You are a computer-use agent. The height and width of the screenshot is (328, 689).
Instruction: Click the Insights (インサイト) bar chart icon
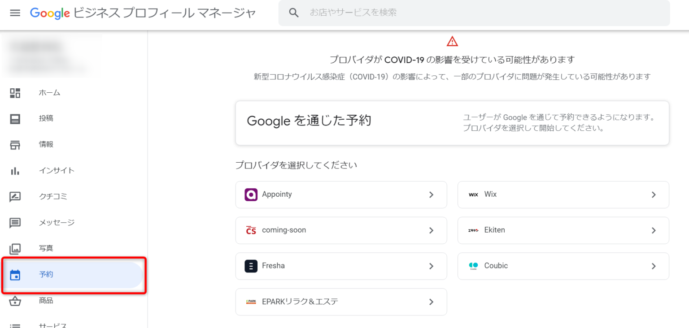pos(15,171)
